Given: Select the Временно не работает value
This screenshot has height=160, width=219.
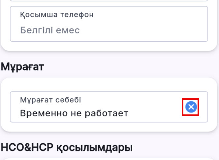Looking at the screenshot, I should 74,113.
